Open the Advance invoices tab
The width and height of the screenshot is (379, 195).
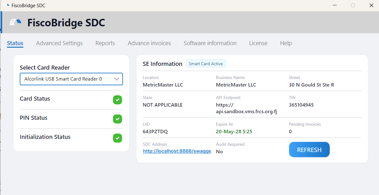(x=149, y=43)
